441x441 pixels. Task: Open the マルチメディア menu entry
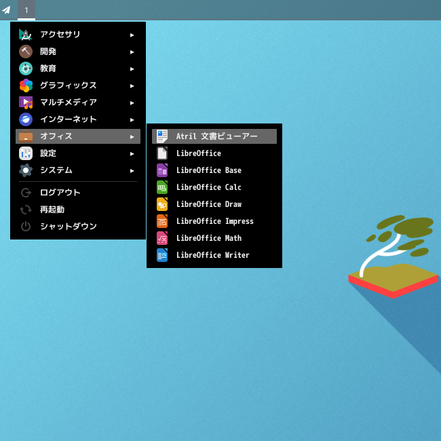coord(78,102)
